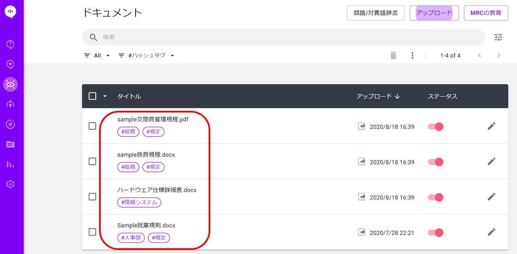Open the star bubble sidebar icon
This screenshot has height=254, width=517.
pyautogui.click(x=10, y=64)
